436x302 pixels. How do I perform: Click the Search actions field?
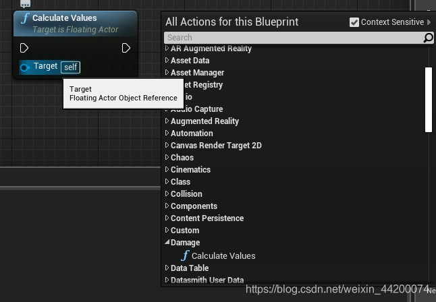[294, 38]
